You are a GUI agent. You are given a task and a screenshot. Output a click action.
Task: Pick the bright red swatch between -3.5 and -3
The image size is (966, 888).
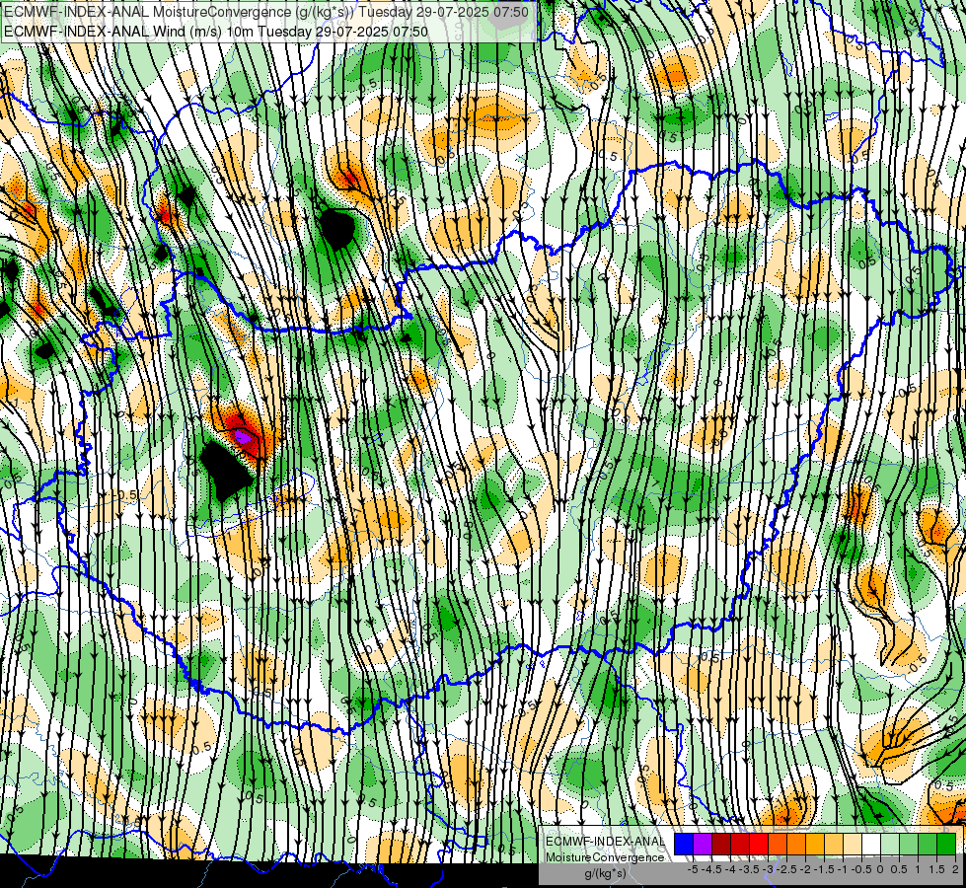point(759,845)
